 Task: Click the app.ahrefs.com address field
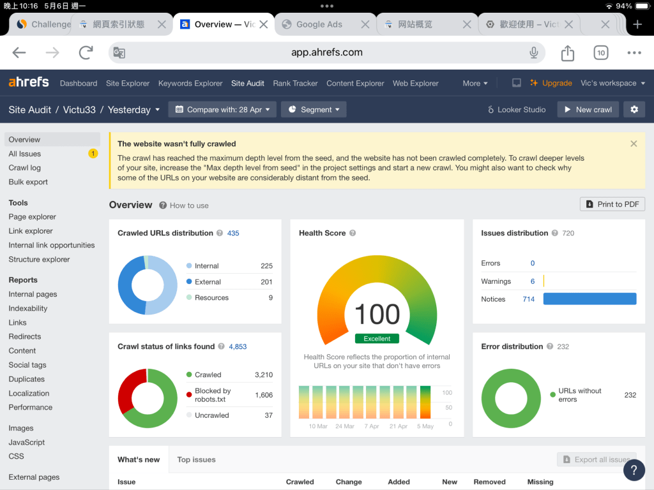pyautogui.click(x=326, y=53)
